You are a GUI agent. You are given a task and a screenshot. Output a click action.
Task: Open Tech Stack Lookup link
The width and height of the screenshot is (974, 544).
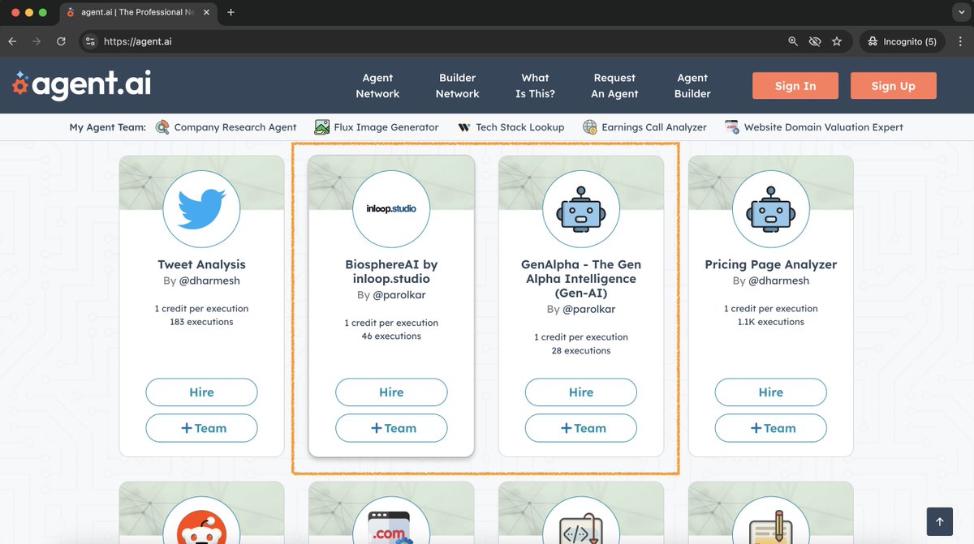(520, 127)
